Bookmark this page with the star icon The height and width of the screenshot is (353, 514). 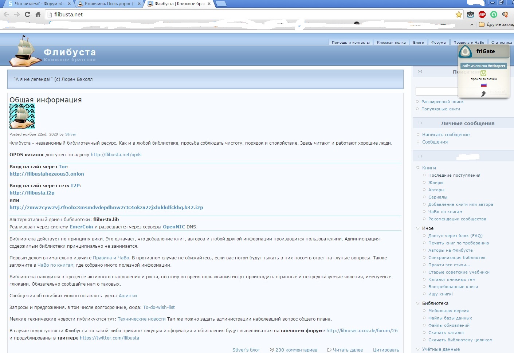click(459, 15)
